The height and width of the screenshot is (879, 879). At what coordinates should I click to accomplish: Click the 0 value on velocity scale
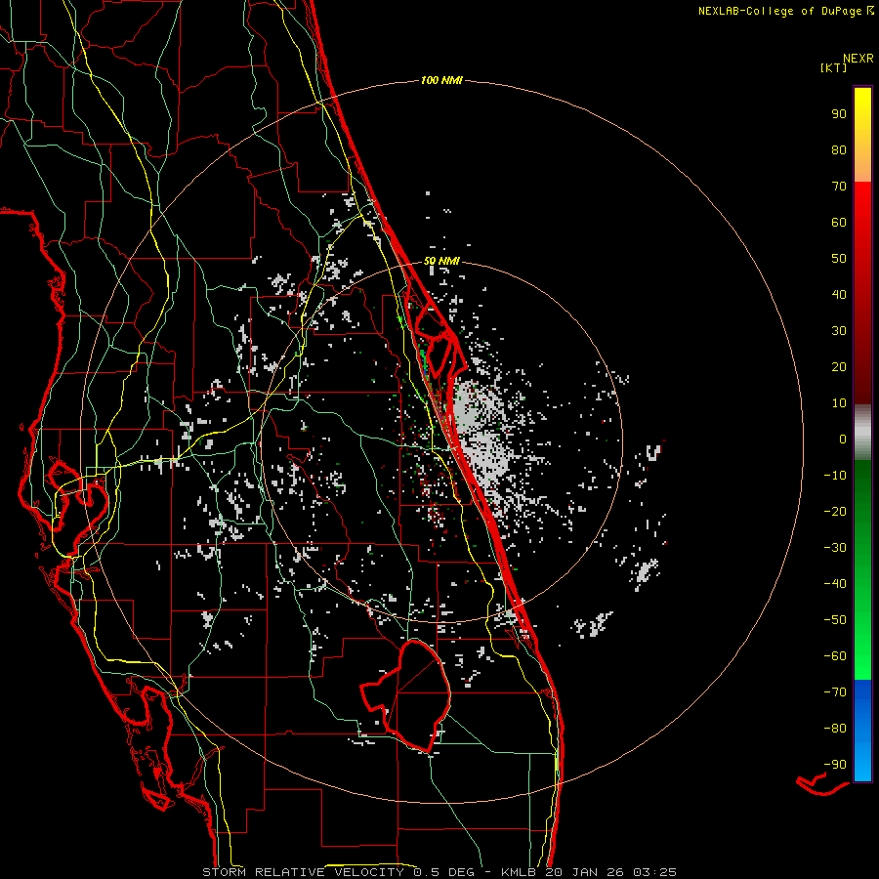(843, 439)
